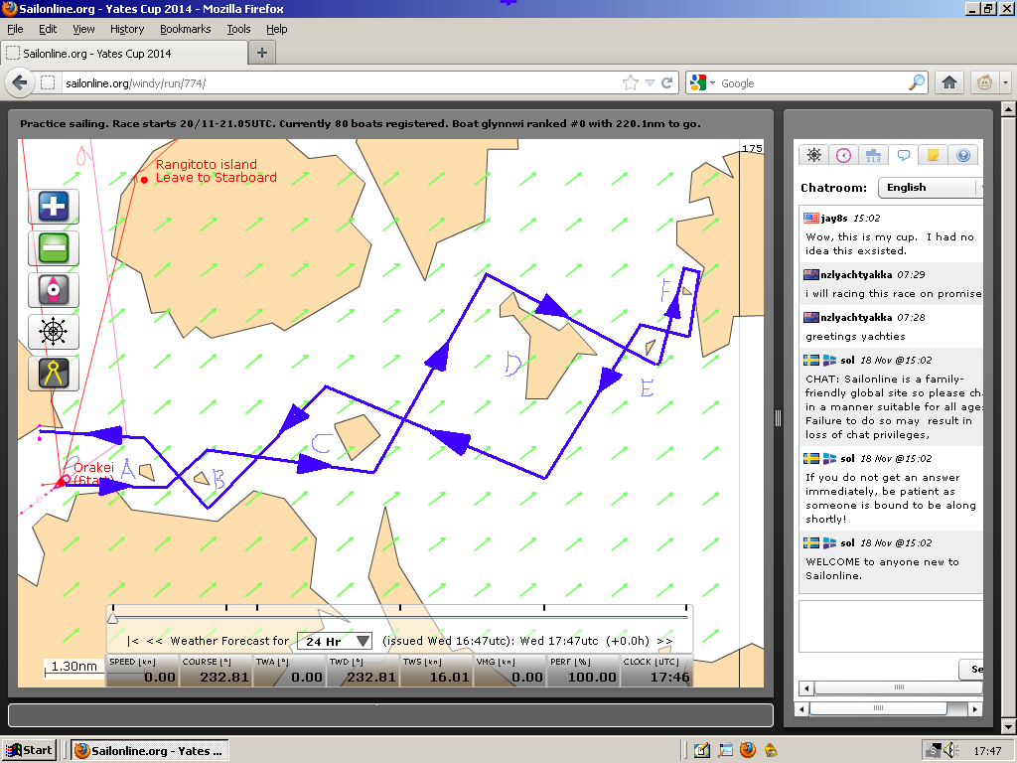
Task: Open the chat bubble tab
Action: 903,155
